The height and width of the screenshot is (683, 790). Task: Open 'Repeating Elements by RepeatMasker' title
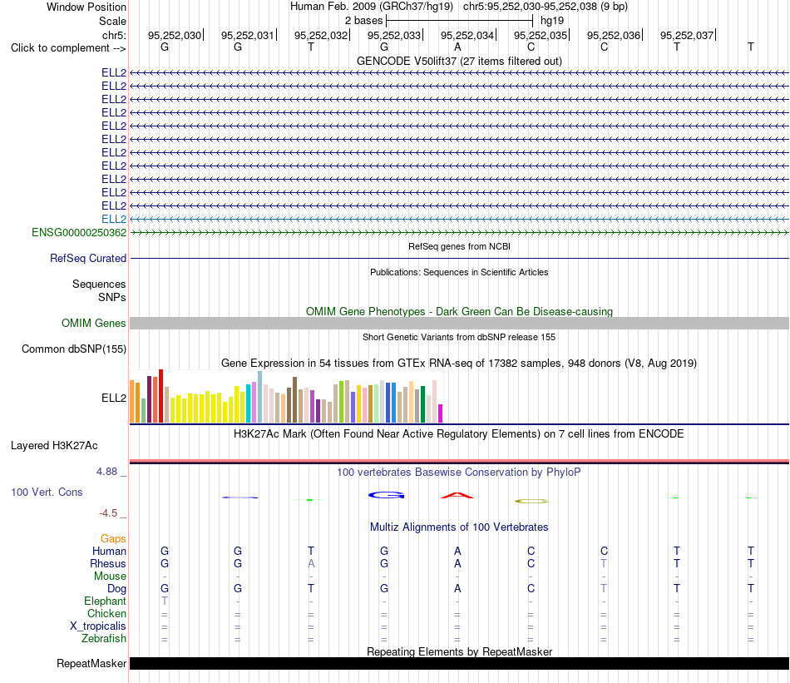click(459, 651)
